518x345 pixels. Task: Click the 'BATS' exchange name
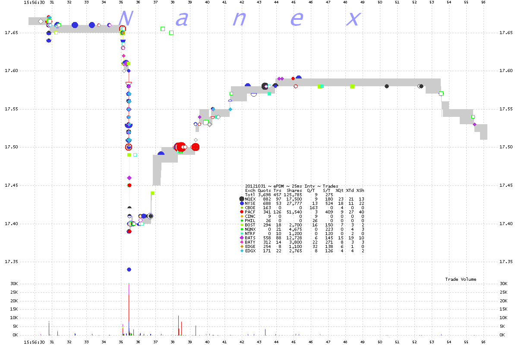pos(250,238)
